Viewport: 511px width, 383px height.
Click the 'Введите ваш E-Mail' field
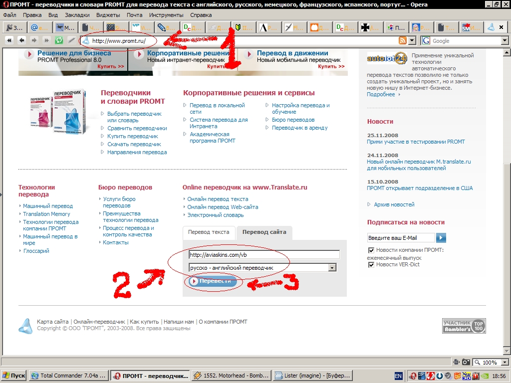tap(401, 238)
